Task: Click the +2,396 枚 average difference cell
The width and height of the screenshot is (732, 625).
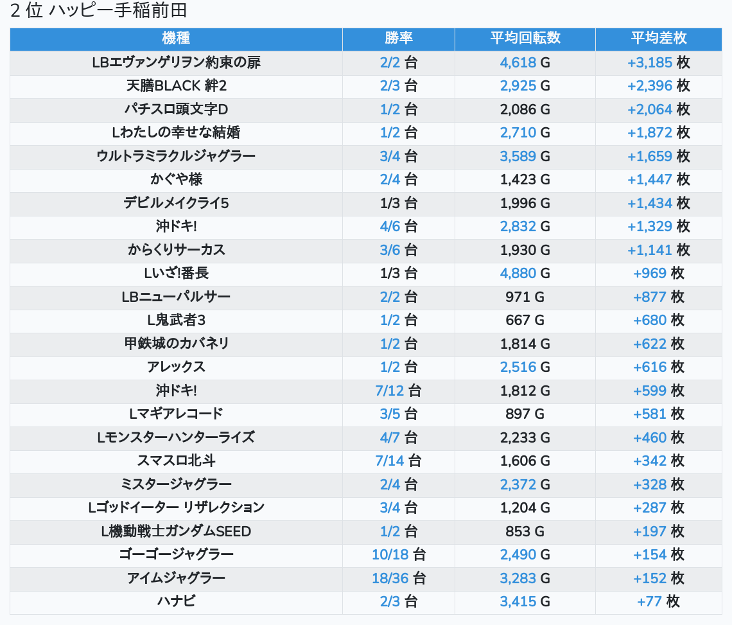Action: pyautogui.click(x=659, y=86)
